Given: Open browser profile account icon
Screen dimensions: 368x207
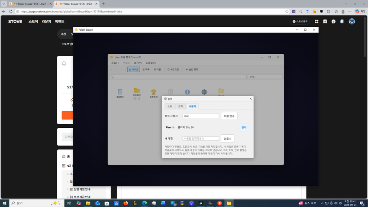Looking at the screenshot, I should click(x=343, y=11).
